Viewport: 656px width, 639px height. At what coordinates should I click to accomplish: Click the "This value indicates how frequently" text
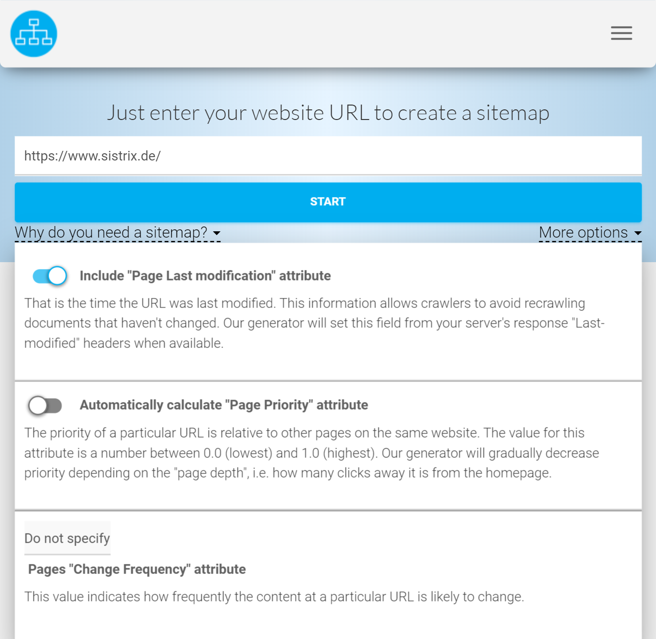(x=274, y=597)
